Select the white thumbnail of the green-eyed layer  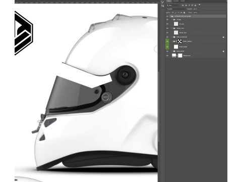pos(176,47)
